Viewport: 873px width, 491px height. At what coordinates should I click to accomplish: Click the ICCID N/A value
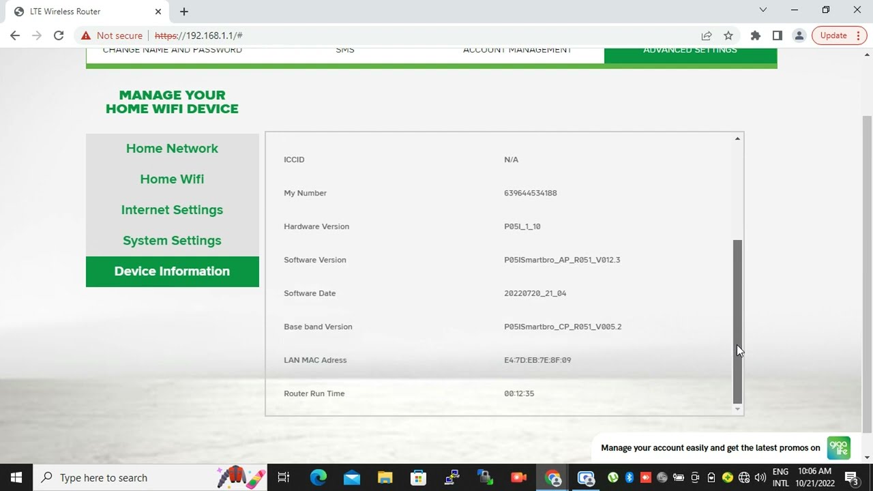tap(512, 160)
